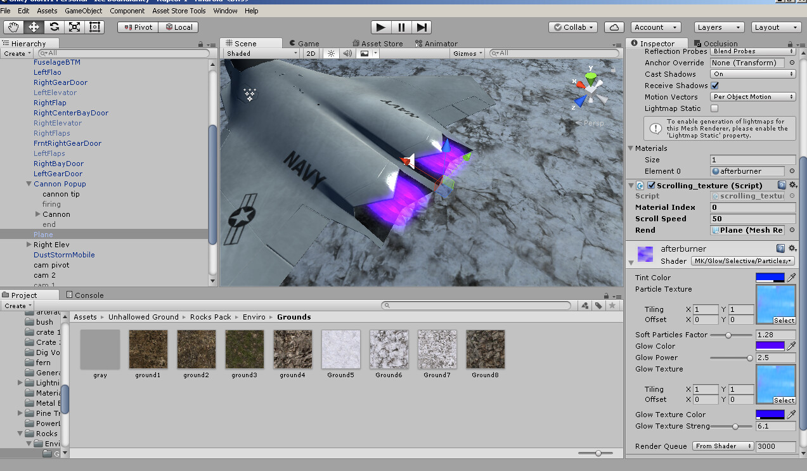
Task: Open the GameObject menu
Action: [82, 10]
